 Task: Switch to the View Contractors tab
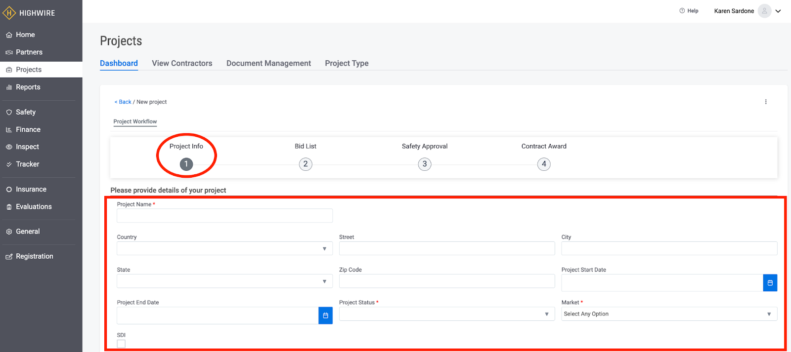182,63
